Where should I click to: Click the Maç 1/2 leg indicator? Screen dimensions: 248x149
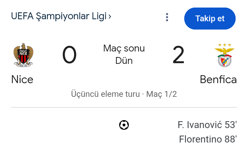(x=162, y=94)
